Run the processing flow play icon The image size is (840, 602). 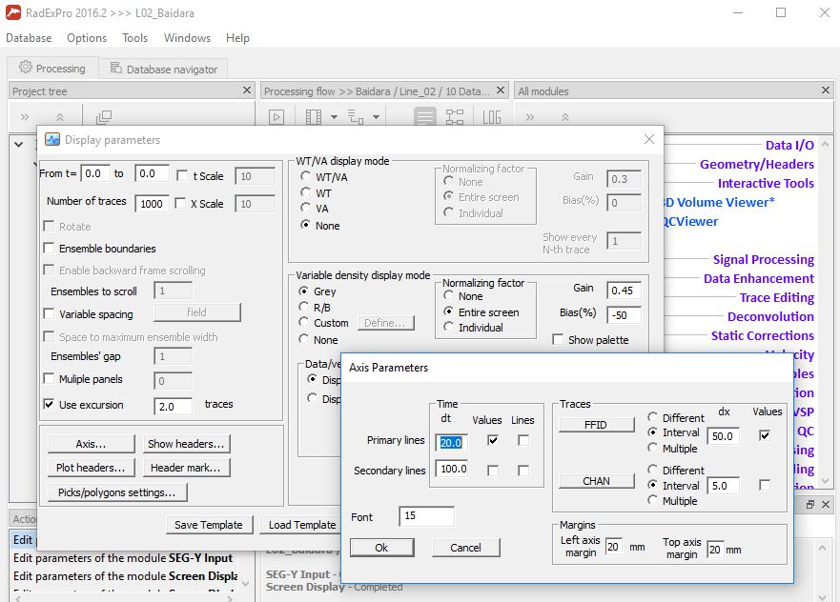point(277,116)
